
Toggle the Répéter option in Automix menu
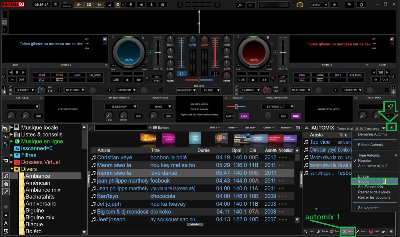click(364, 161)
